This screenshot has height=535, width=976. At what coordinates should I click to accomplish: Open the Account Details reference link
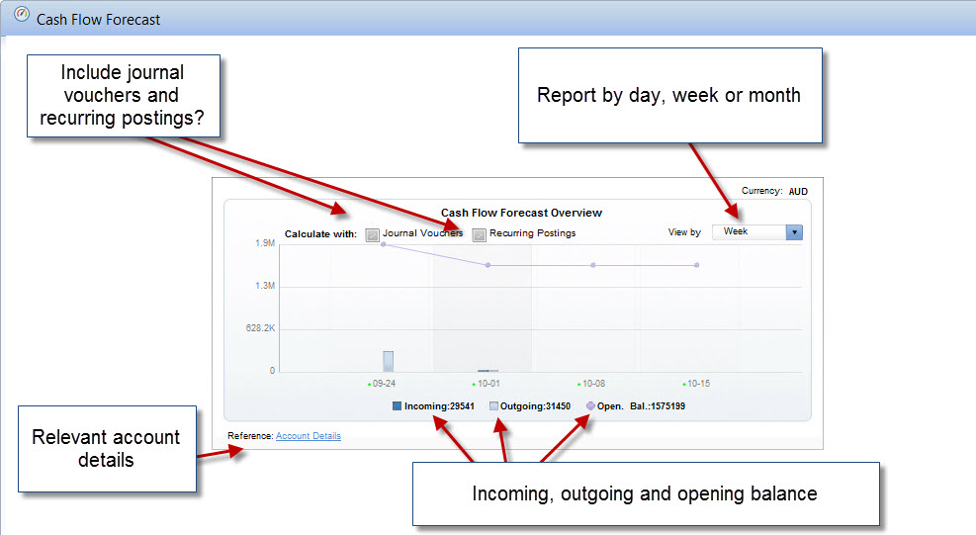pyautogui.click(x=308, y=435)
